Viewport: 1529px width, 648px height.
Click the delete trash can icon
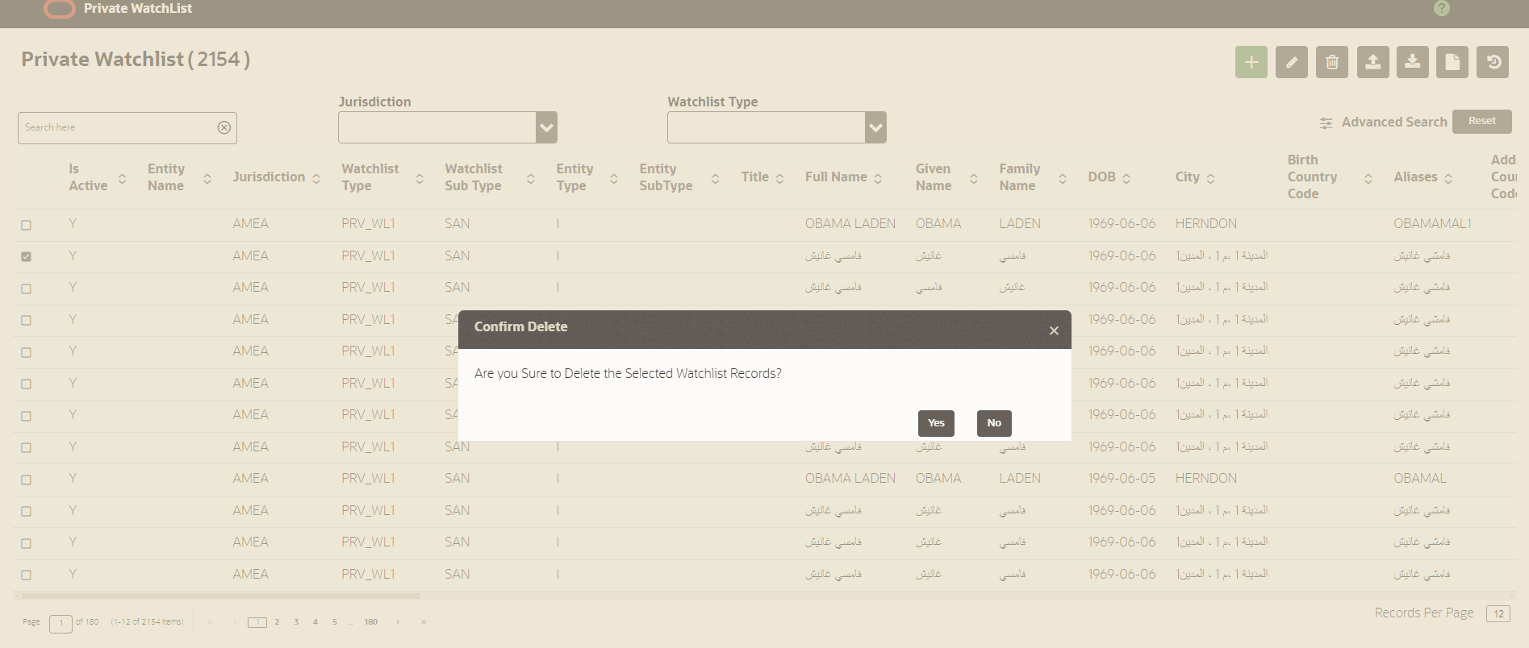click(x=1331, y=62)
